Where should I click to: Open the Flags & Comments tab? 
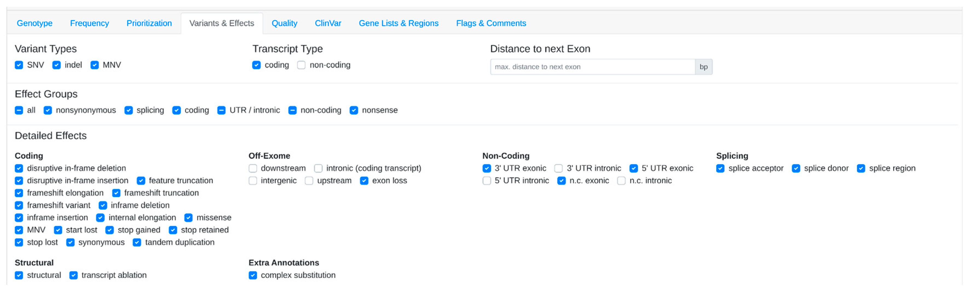(x=491, y=23)
